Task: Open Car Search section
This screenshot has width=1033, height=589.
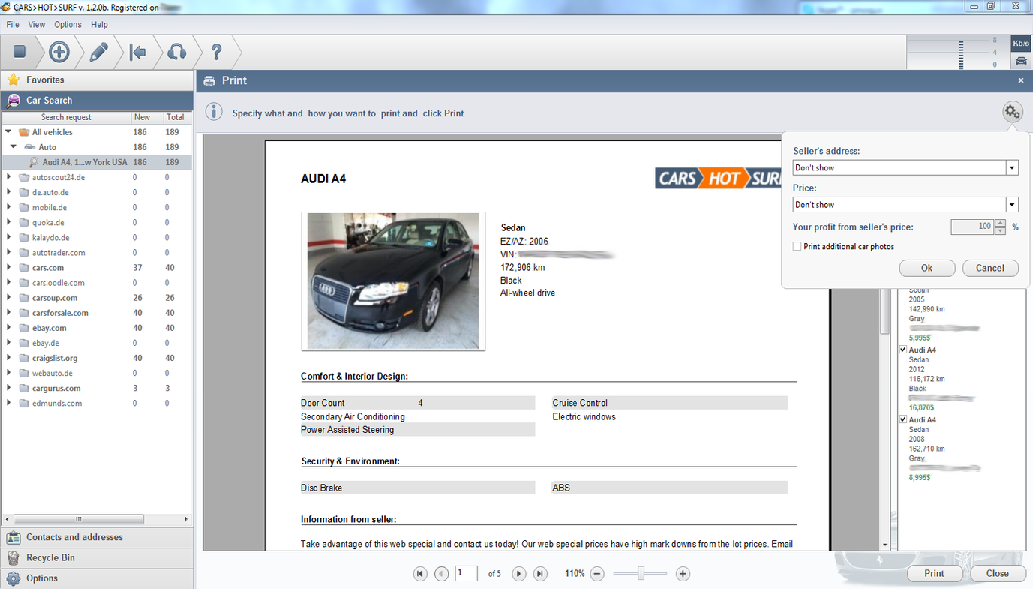Action: click(97, 101)
